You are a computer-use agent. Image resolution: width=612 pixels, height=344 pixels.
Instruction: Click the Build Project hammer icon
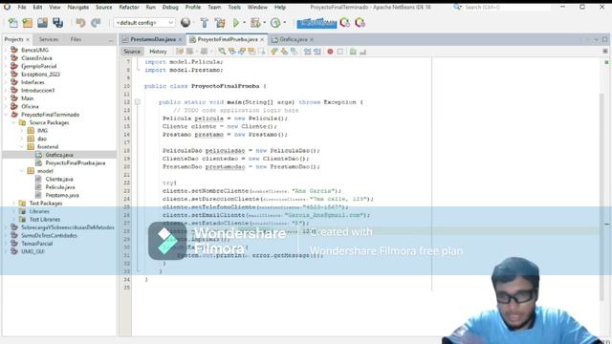tap(204, 23)
